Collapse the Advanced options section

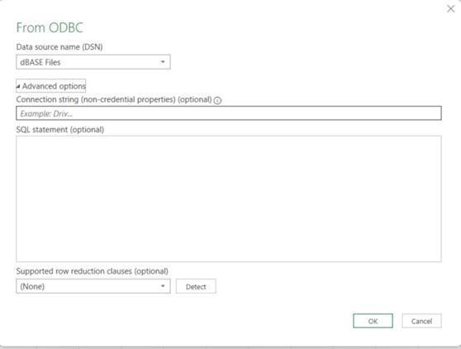51,86
